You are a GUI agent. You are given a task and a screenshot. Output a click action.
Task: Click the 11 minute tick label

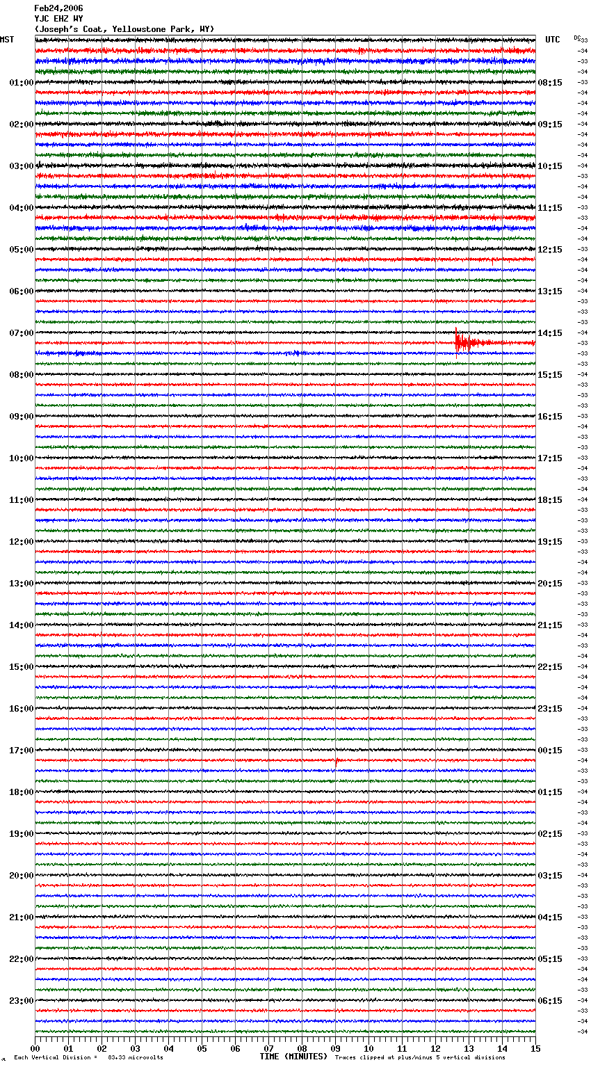pos(402,1048)
